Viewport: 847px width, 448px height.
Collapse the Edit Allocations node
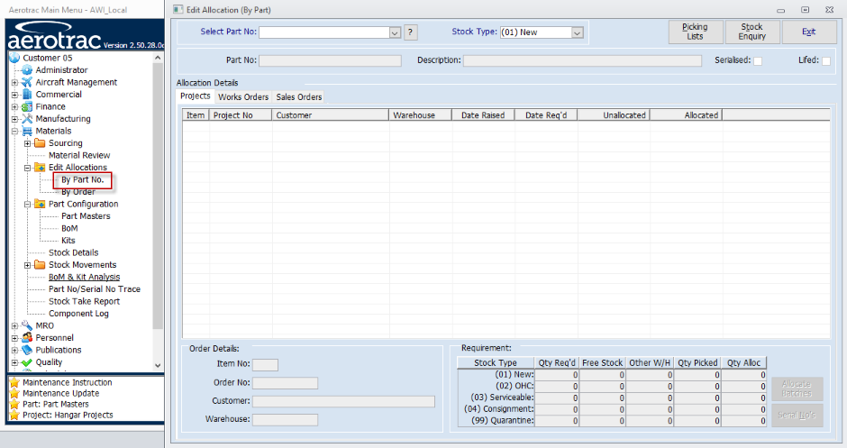28,168
